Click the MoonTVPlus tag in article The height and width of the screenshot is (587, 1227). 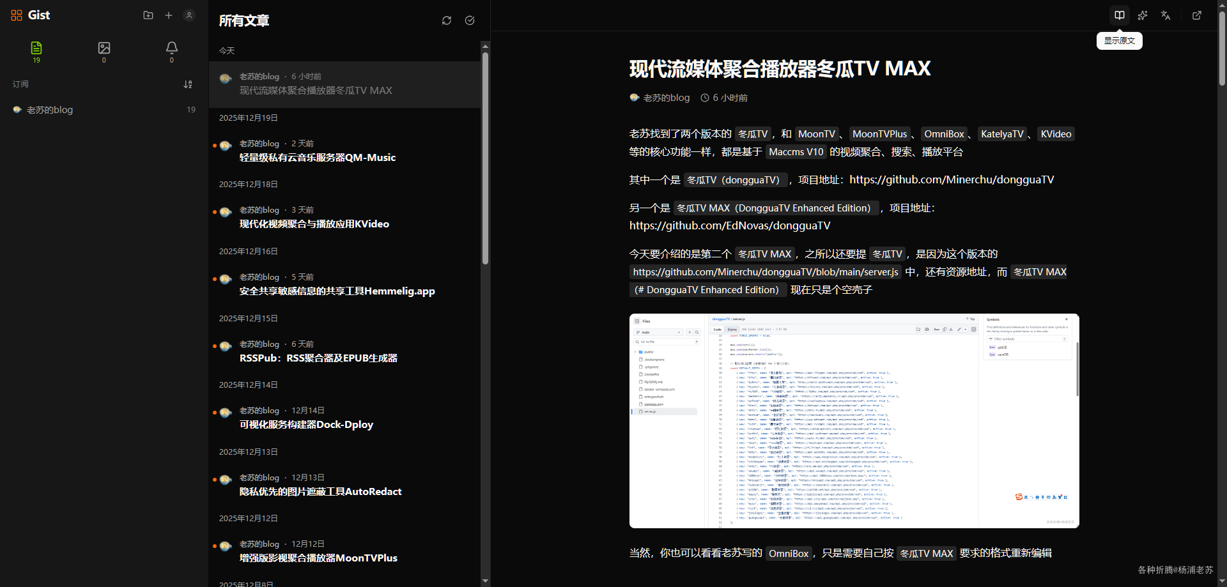coord(879,134)
